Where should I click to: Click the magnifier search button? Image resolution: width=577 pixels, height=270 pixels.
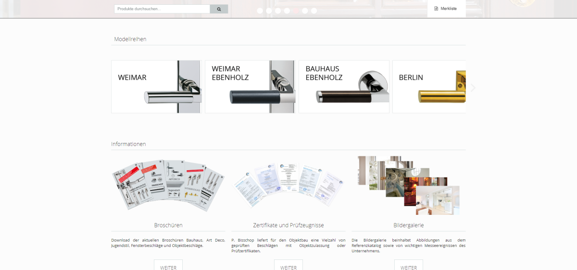(219, 9)
